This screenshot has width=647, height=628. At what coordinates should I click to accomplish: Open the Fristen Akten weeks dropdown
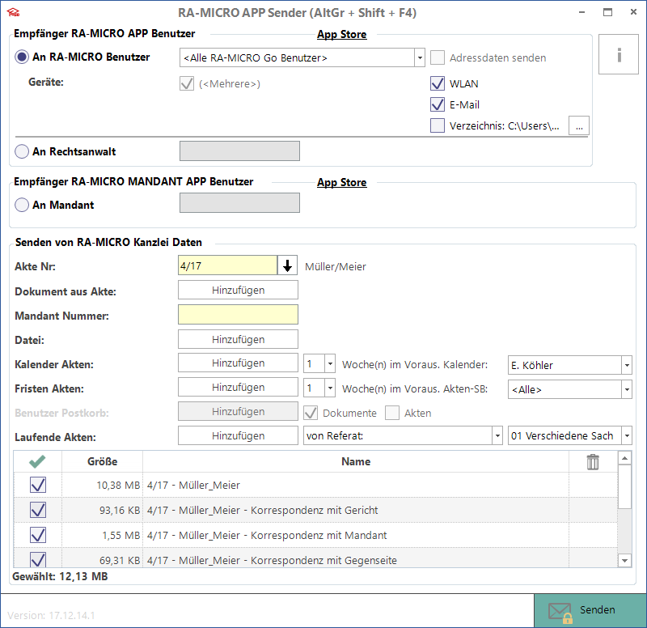point(330,388)
